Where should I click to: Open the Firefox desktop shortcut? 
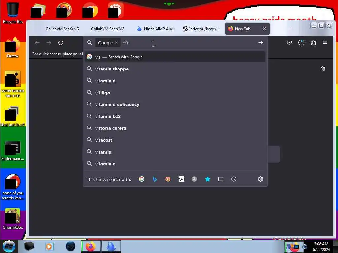click(13, 47)
